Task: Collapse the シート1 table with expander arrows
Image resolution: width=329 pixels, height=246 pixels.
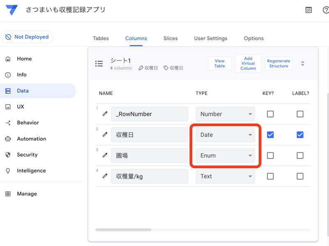Action: (x=303, y=64)
